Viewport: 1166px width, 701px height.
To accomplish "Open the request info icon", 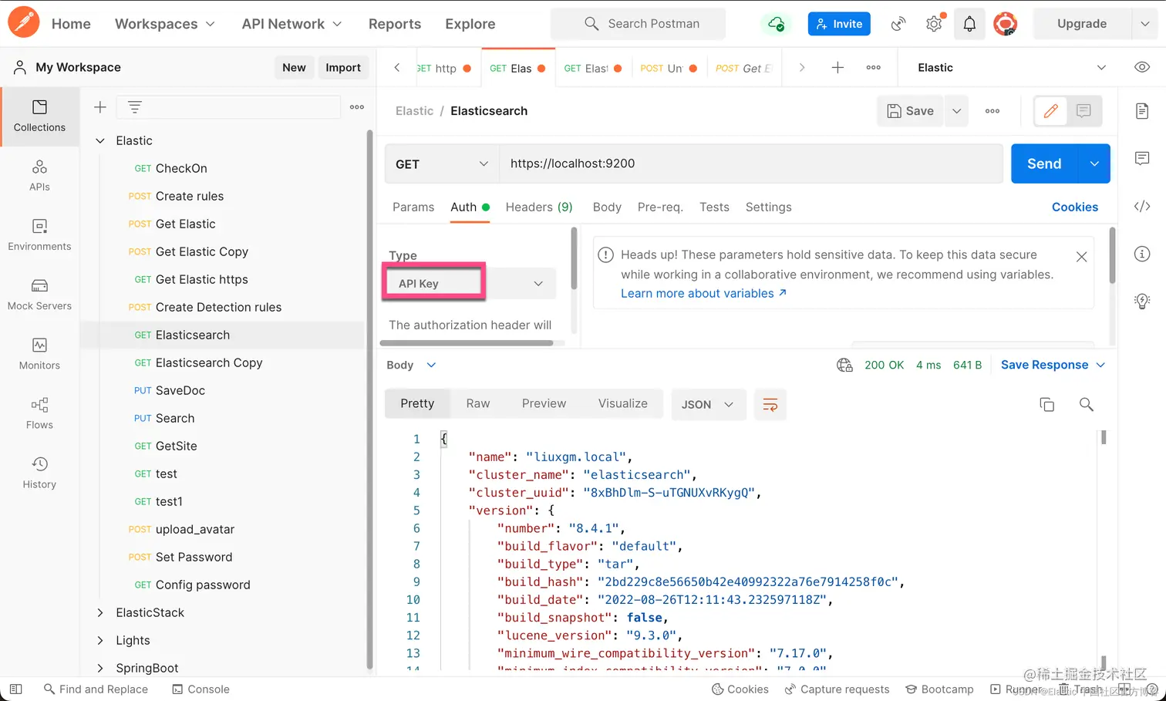I will click(1142, 254).
